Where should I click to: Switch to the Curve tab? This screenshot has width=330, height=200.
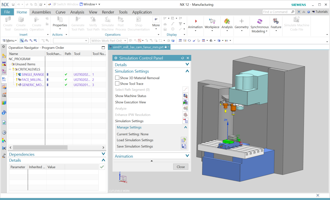click(x=61, y=12)
